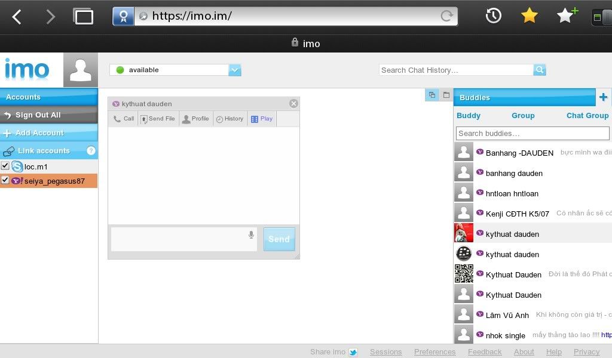
Task: Go forward with the browser forward arrow
Action: [x=50, y=16]
